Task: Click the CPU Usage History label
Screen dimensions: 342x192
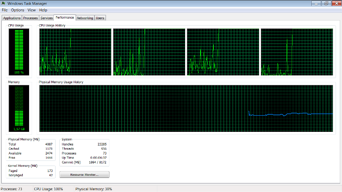Action: (x=52, y=26)
